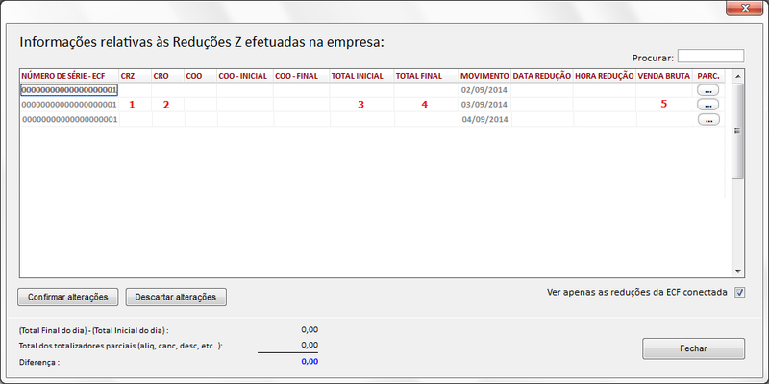
Task: Click the TOTAL FINAL column header
Action: [419, 75]
